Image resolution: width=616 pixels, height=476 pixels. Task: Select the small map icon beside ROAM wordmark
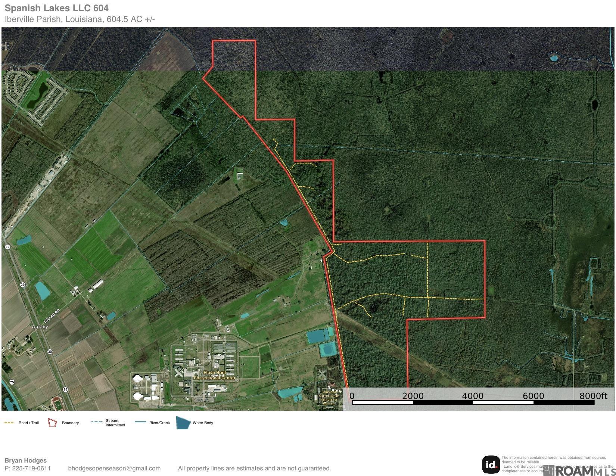click(x=549, y=470)
